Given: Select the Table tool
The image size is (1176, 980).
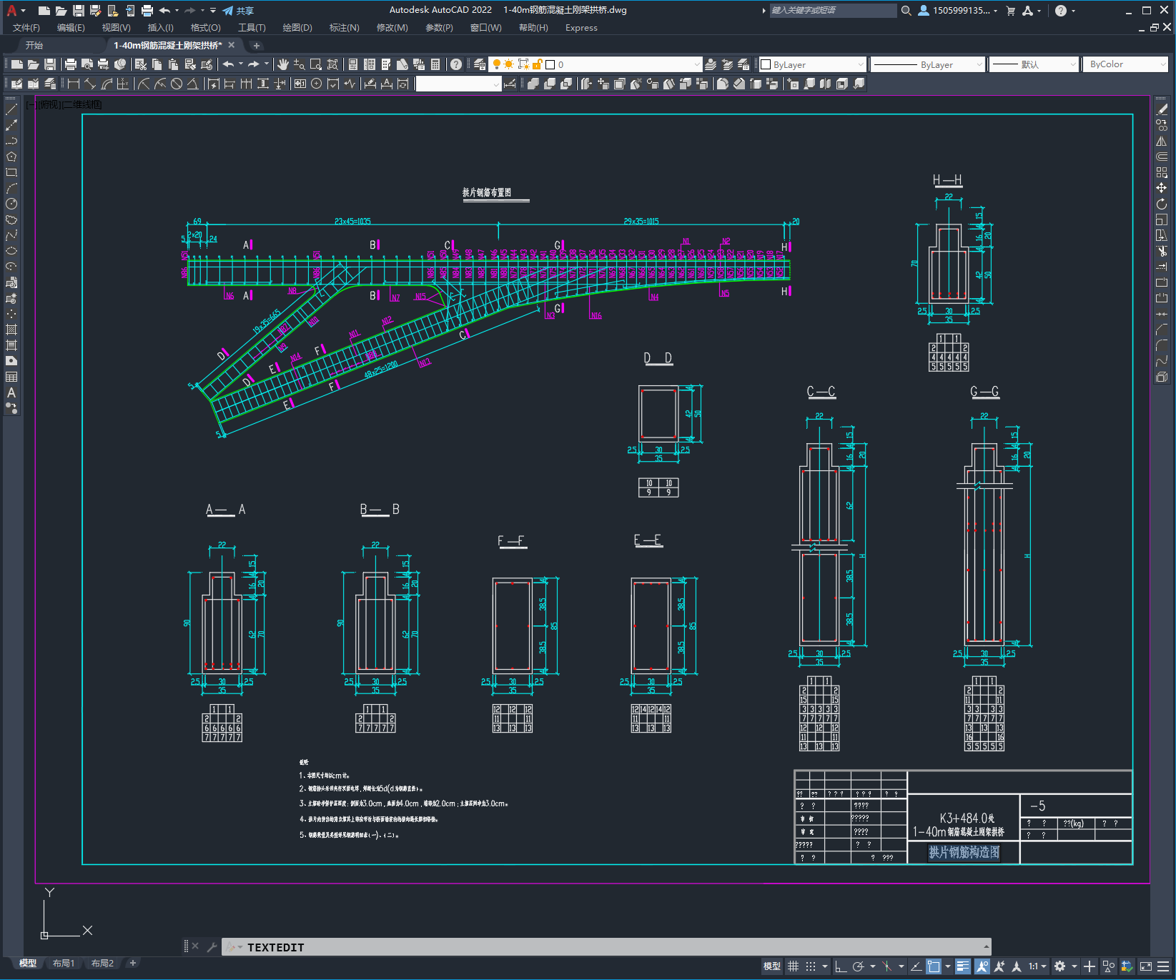Looking at the screenshot, I should 11,377.
